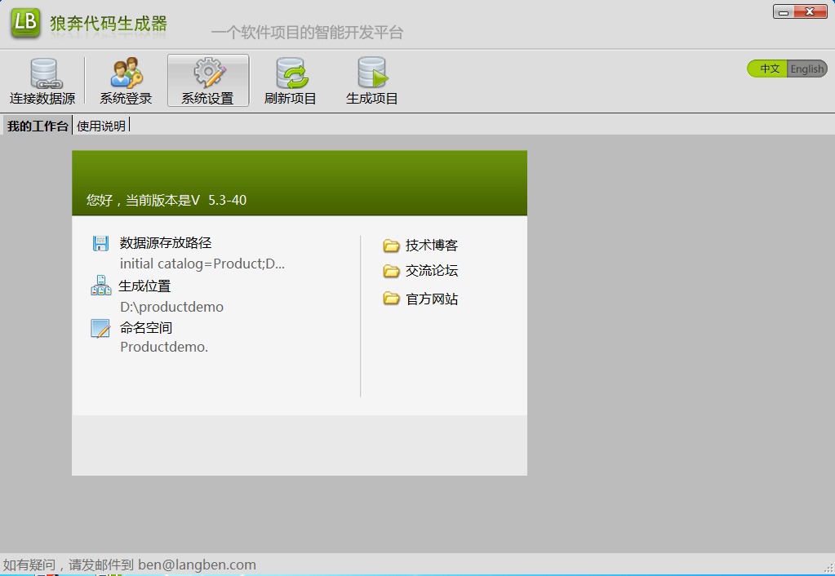
Task: Select the 使用说明 tab
Action: click(101, 126)
